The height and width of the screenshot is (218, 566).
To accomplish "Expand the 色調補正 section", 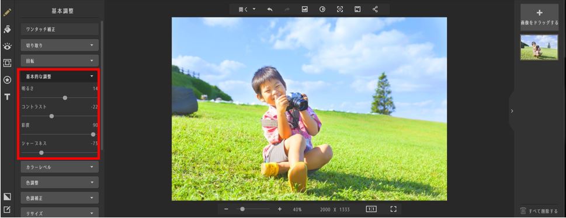I will pos(60,198).
